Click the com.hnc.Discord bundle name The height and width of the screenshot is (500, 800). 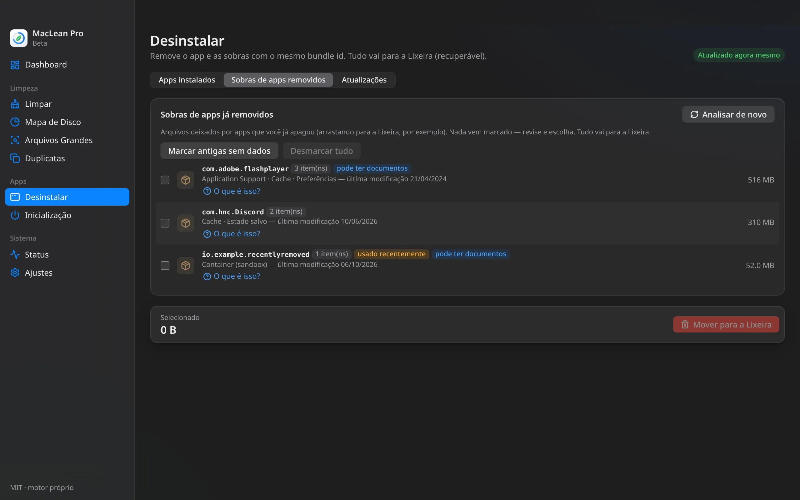point(233,212)
